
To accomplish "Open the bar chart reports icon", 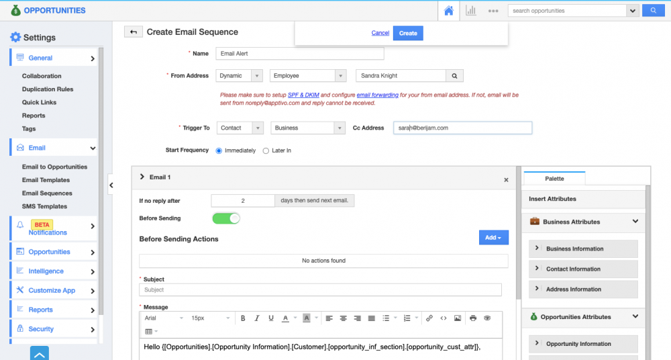I will [x=471, y=11].
